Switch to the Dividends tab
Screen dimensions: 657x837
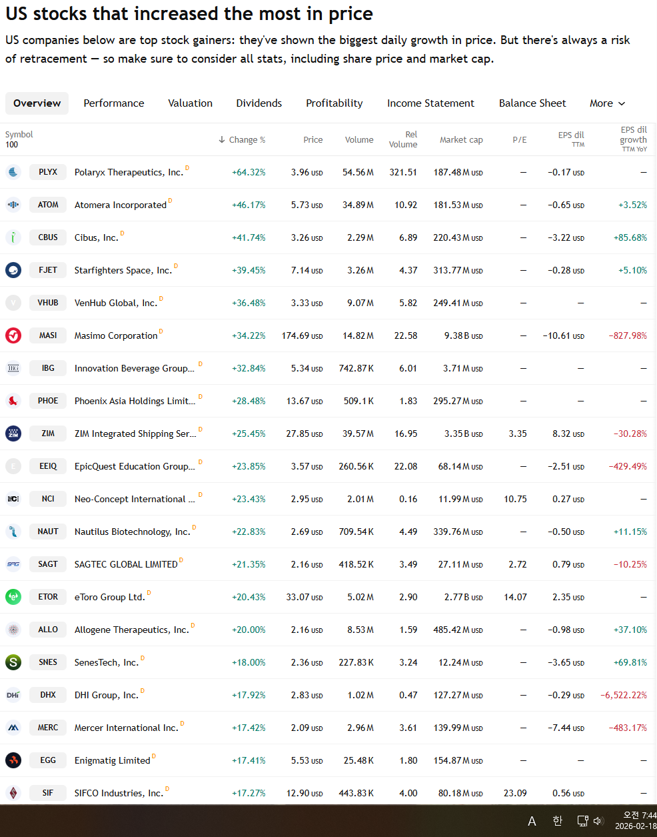(x=259, y=103)
